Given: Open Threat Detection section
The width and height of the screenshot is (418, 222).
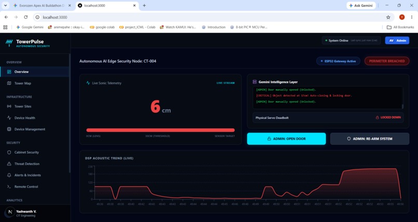Looking at the screenshot, I should tap(35, 163).
